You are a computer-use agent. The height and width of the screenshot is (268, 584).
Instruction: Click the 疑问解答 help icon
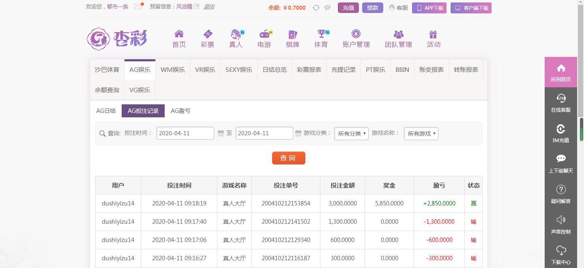pyautogui.click(x=561, y=193)
